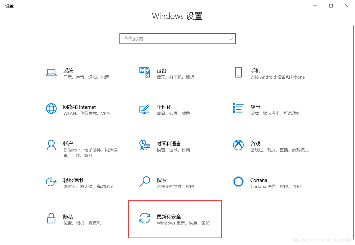Click the Cortana title text
Viewport: 355px width, 245px height.
tap(259, 180)
